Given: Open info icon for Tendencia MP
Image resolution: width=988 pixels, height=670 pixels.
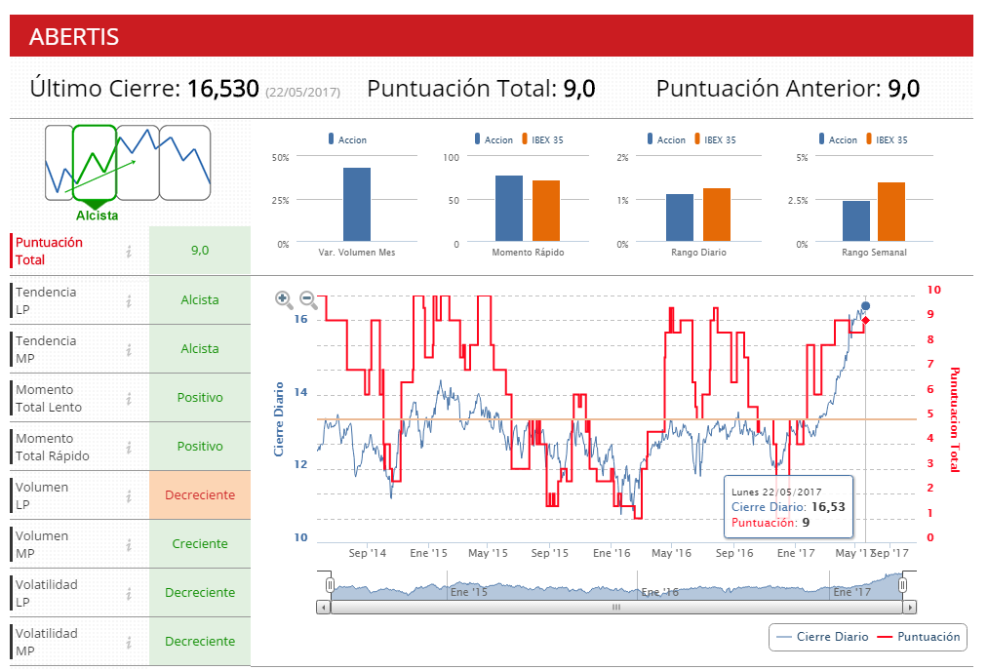Looking at the screenshot, I should [x=129, y=349].
